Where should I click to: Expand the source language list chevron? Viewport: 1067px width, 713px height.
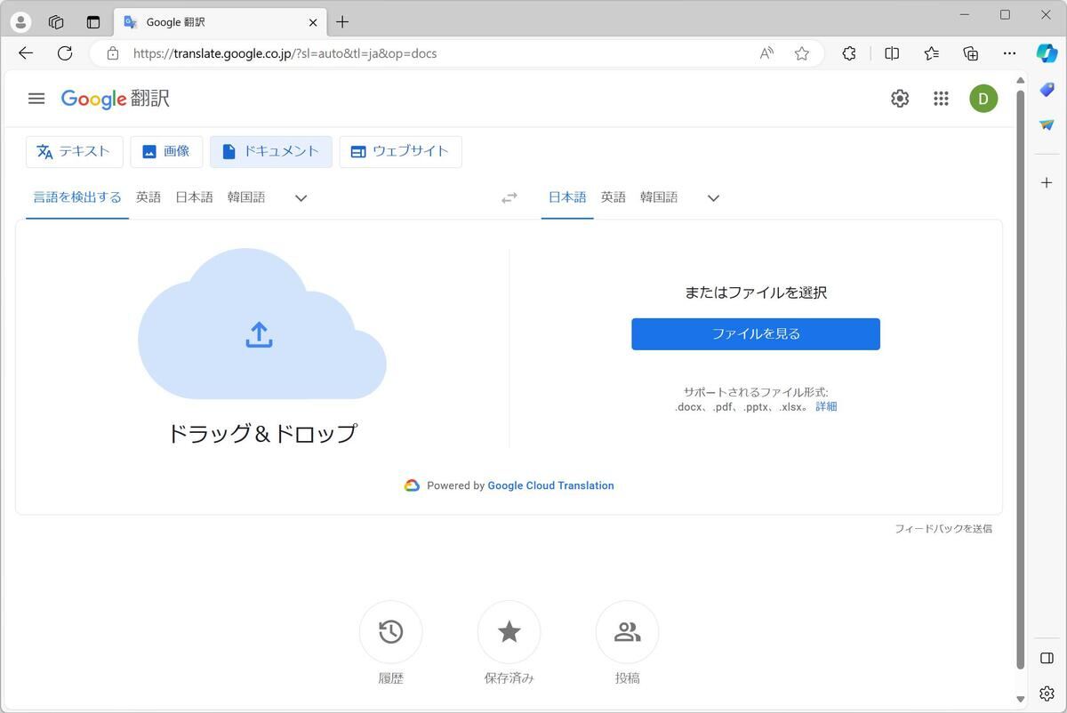pos(301,198)
